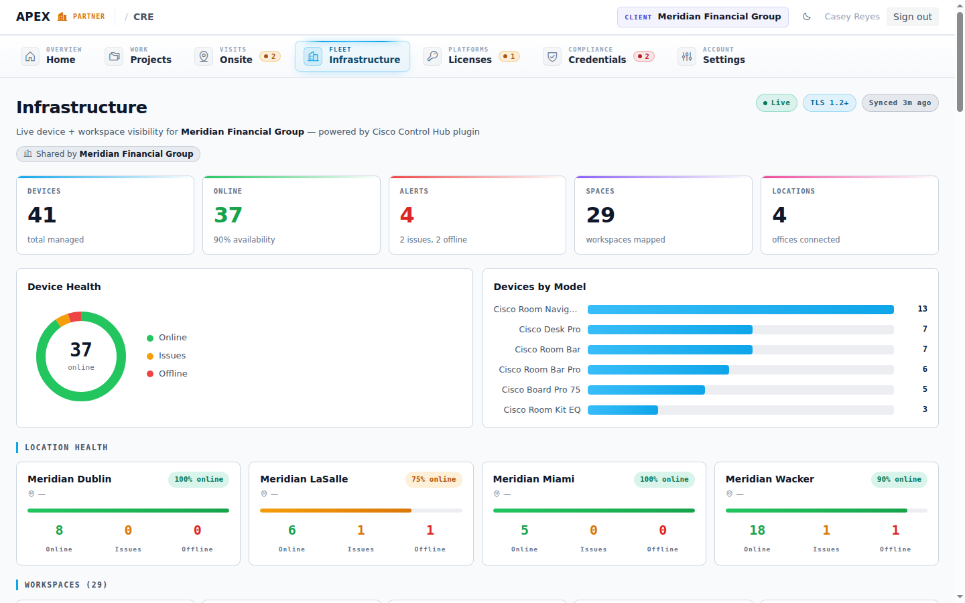This screenshot has width=965, height=603.
Task: Select the Issues legend item
Action: click(166, 356)
